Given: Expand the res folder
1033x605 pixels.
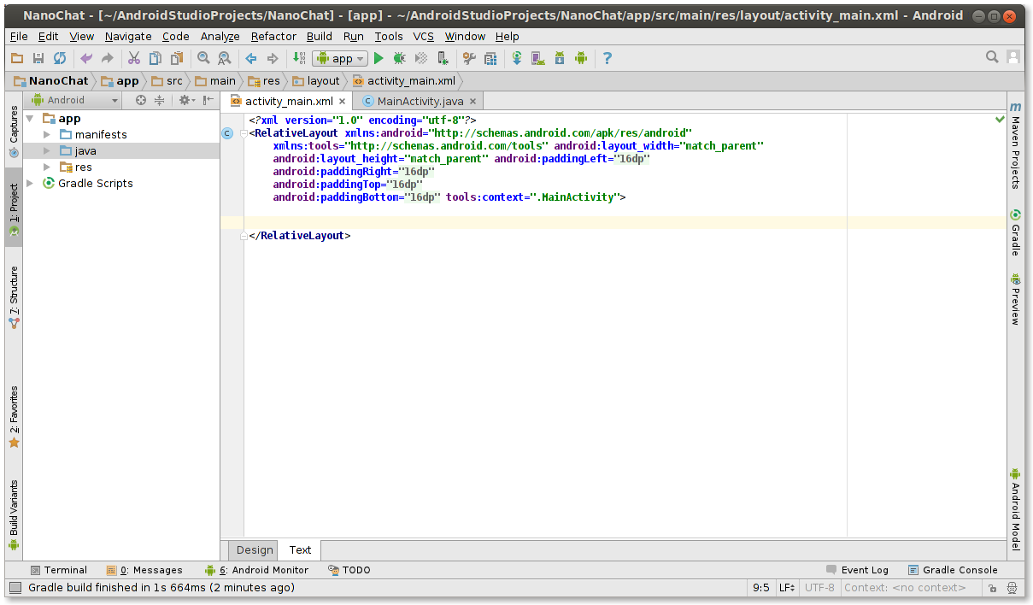Looking at the screenshot, I should coord(48,167).
